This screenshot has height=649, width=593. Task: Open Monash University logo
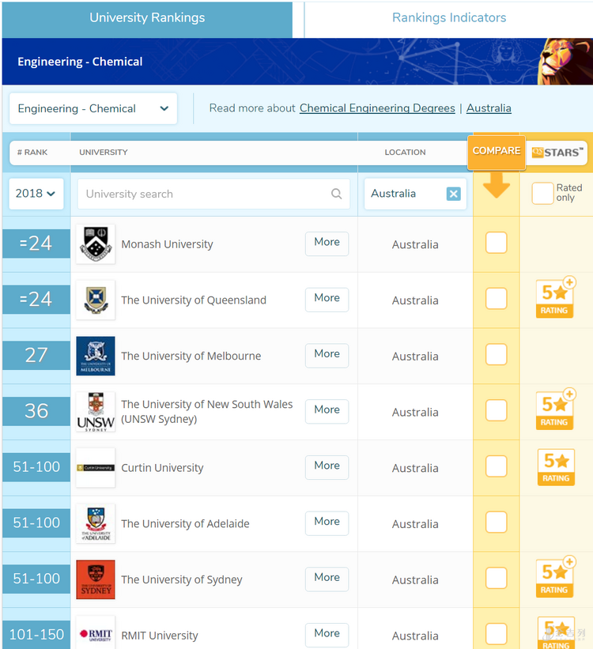96,244
